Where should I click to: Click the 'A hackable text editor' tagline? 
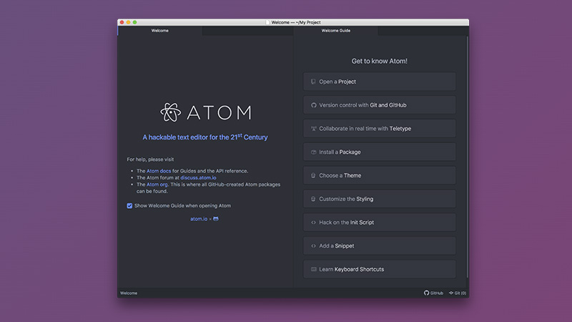pyautogui.click(x=205, y=137)
